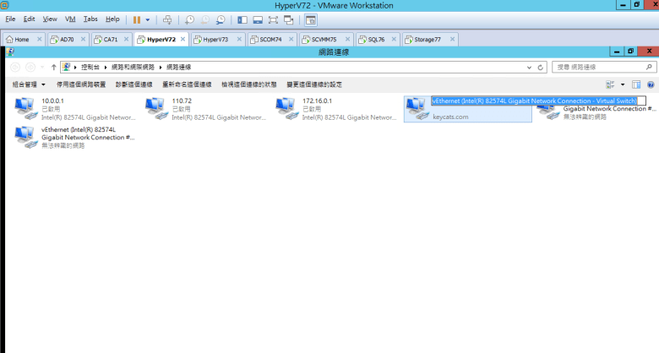Click 診斷這個連線 command
This screenshot has width=659, height=353.
tap(134, 84)
